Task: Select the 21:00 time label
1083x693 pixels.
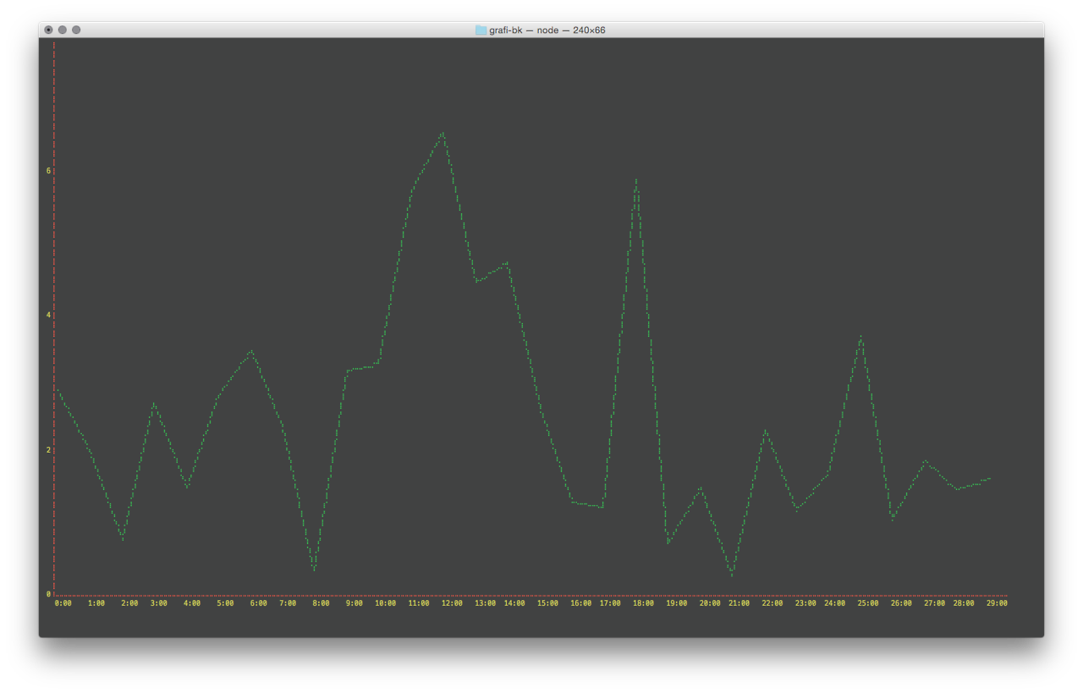Action: point(739,603)
